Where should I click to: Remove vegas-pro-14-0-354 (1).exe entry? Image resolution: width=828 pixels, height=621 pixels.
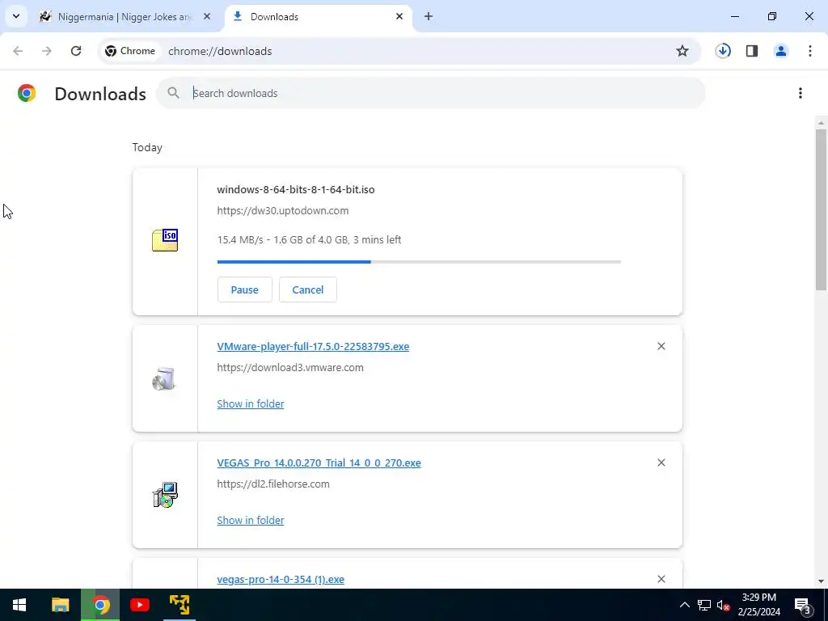click(661, 579)
